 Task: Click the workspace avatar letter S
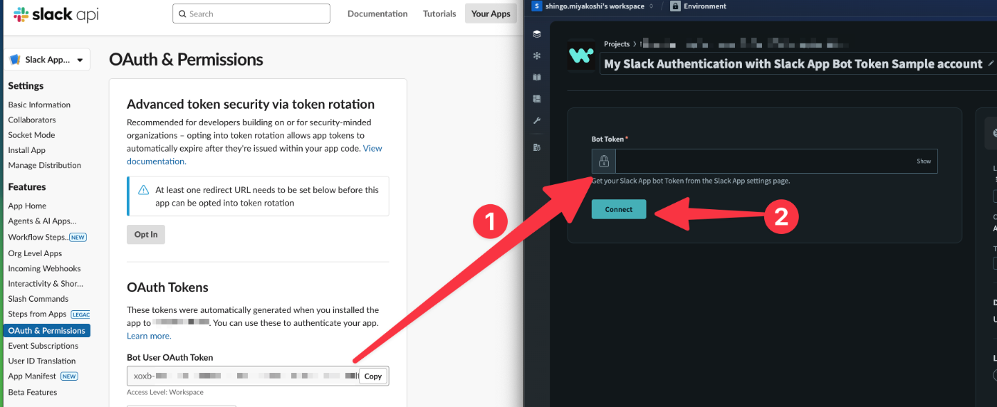(536, 6)
